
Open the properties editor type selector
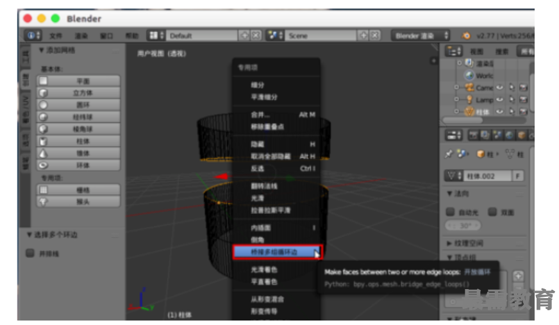pyautogui.click(x=453, y=135)
